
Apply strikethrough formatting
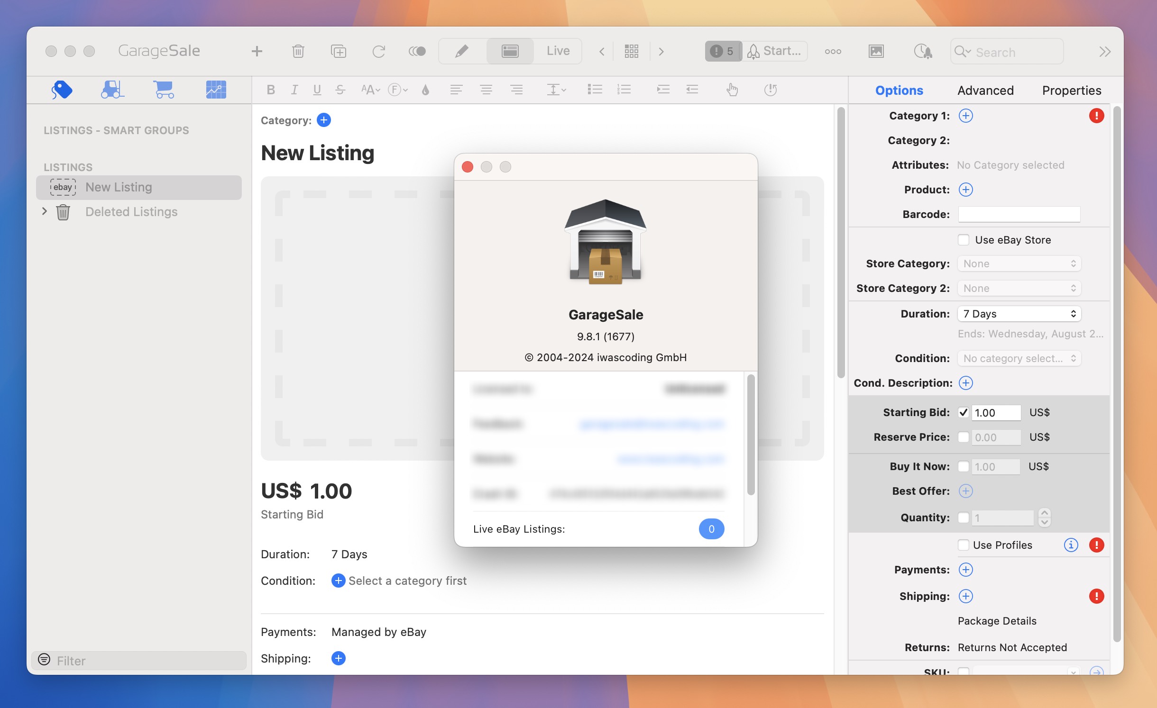[340, 90]
